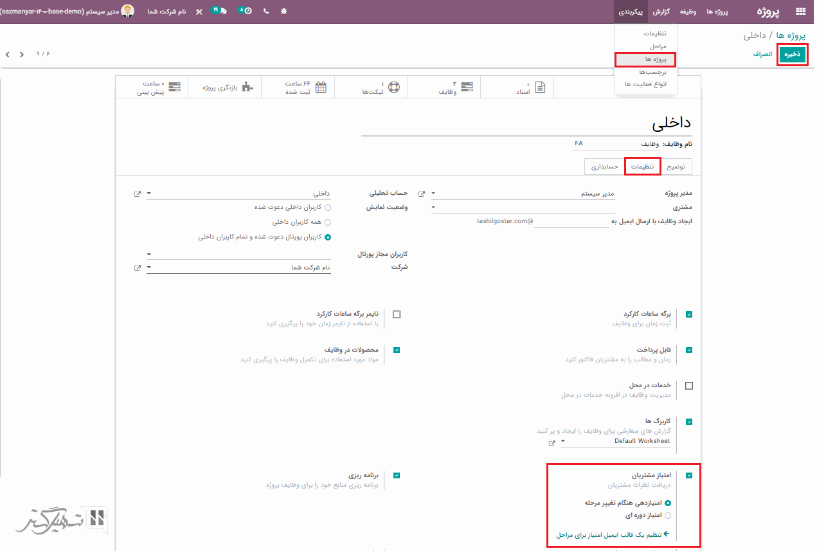Screen dimensions: 817x551
Task: Enable the timesheet timer checkbox
Action: tap(397, 314)
